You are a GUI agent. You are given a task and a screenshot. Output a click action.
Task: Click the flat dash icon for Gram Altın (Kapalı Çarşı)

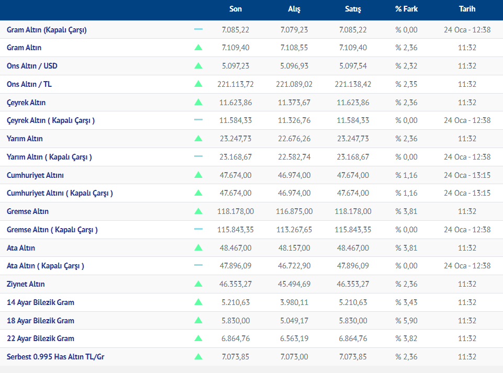click(x=198, y=29)
